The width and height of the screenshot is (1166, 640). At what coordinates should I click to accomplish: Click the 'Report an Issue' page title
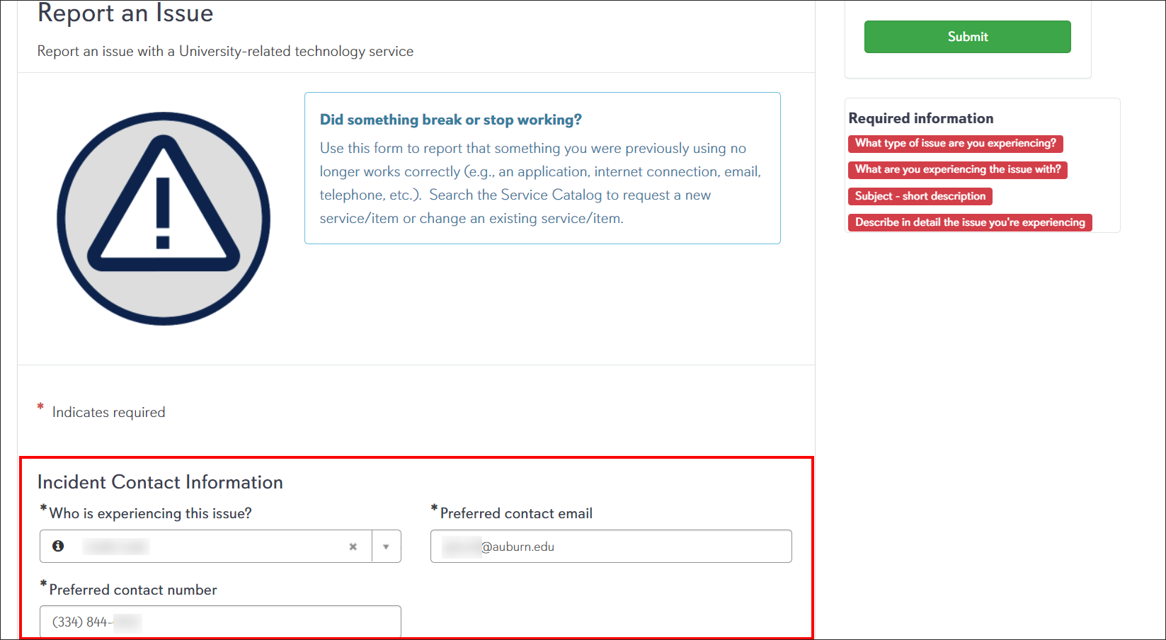pos(125,13)
